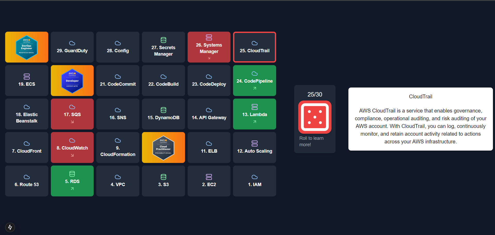
Task: Click the cloud icon on SQS tile
Action: point(72,107)
